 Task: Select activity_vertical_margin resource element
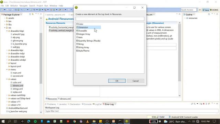tap(61, 31)
